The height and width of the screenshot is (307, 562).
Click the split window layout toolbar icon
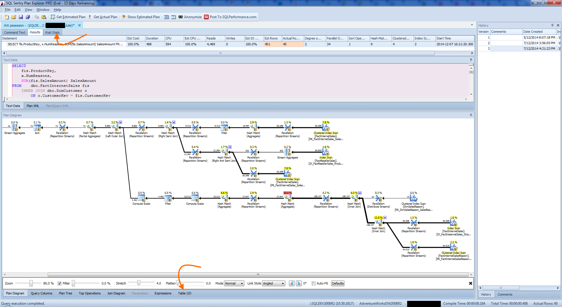click(173, 17)
